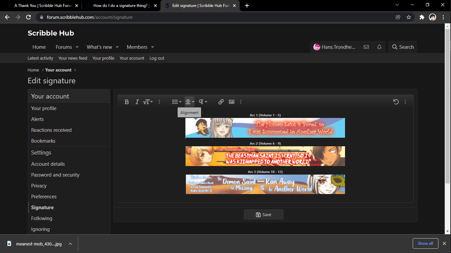Open the conversations envelope icon
Image resolution: width=451 pixels, height=253 pixels.
[x=366, y=47]
